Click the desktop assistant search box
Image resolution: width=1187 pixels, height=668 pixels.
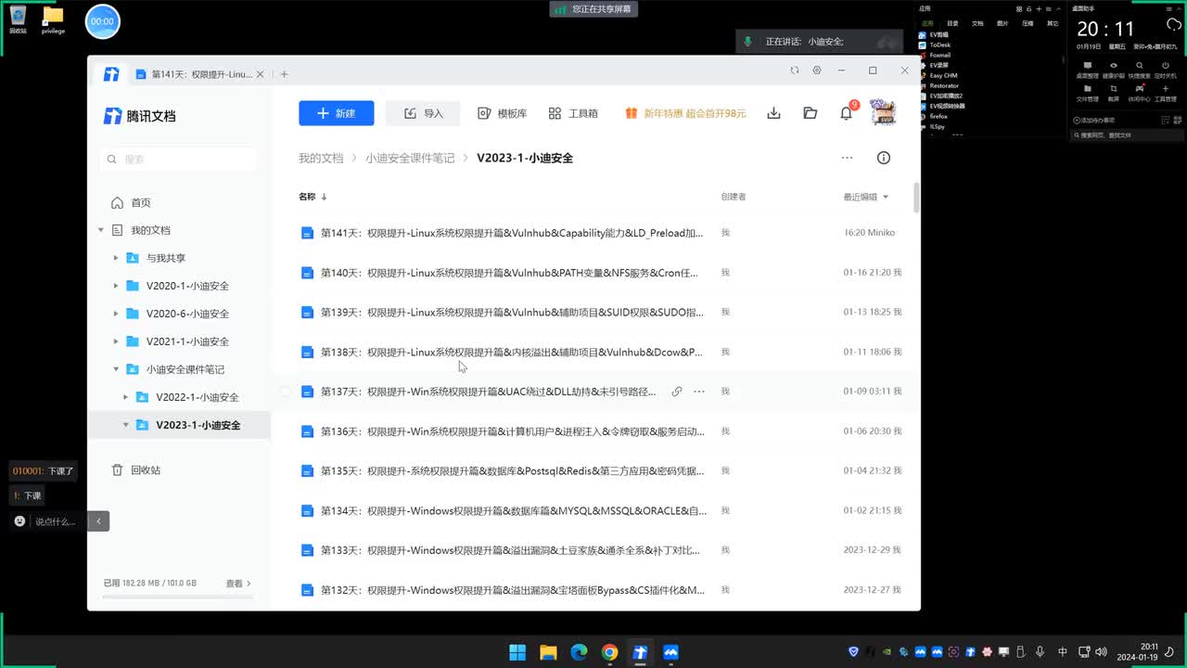tap(1126, 135)
